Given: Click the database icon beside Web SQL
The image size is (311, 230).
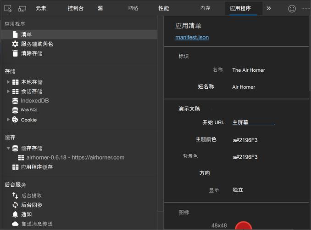Looking at the screenshot, I should coord(15,110).
